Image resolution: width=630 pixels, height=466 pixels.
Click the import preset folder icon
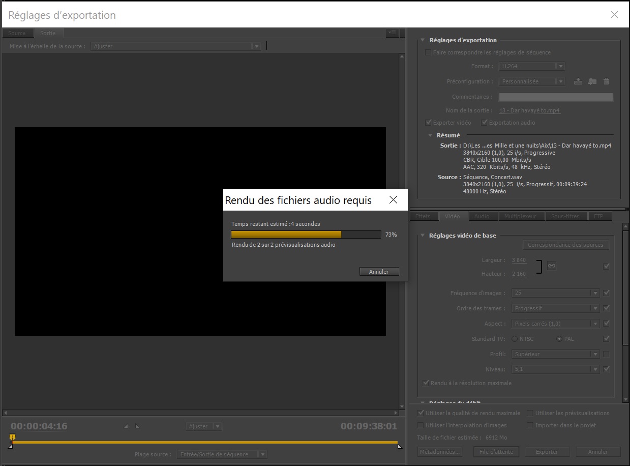tap(592, 81)
